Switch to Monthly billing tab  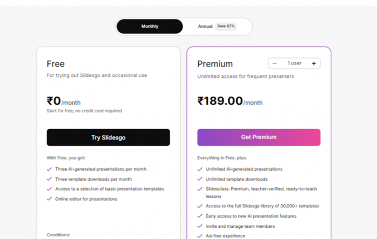point(150,26)
